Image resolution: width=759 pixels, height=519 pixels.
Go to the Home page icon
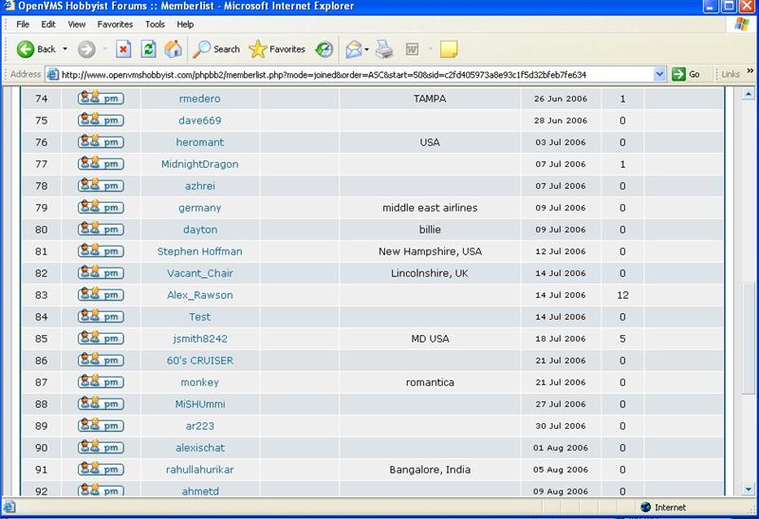coord(173,49)
